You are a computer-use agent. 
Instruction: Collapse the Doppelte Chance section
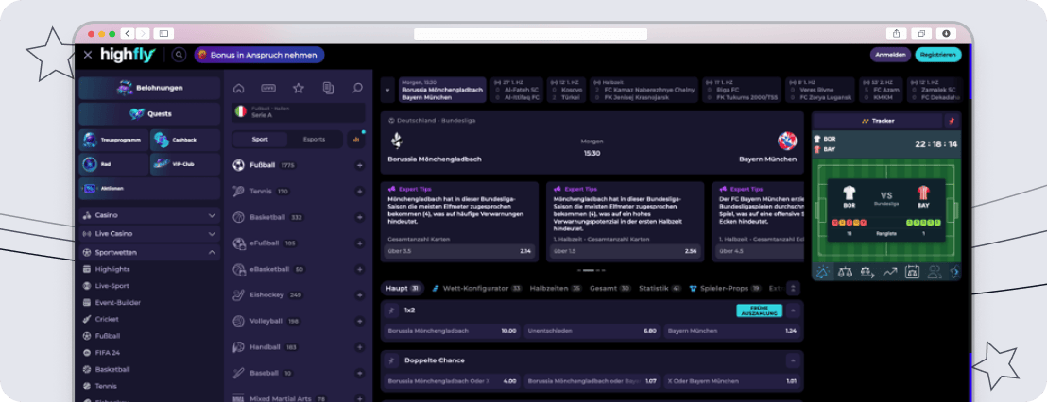[x=793, y=360]
